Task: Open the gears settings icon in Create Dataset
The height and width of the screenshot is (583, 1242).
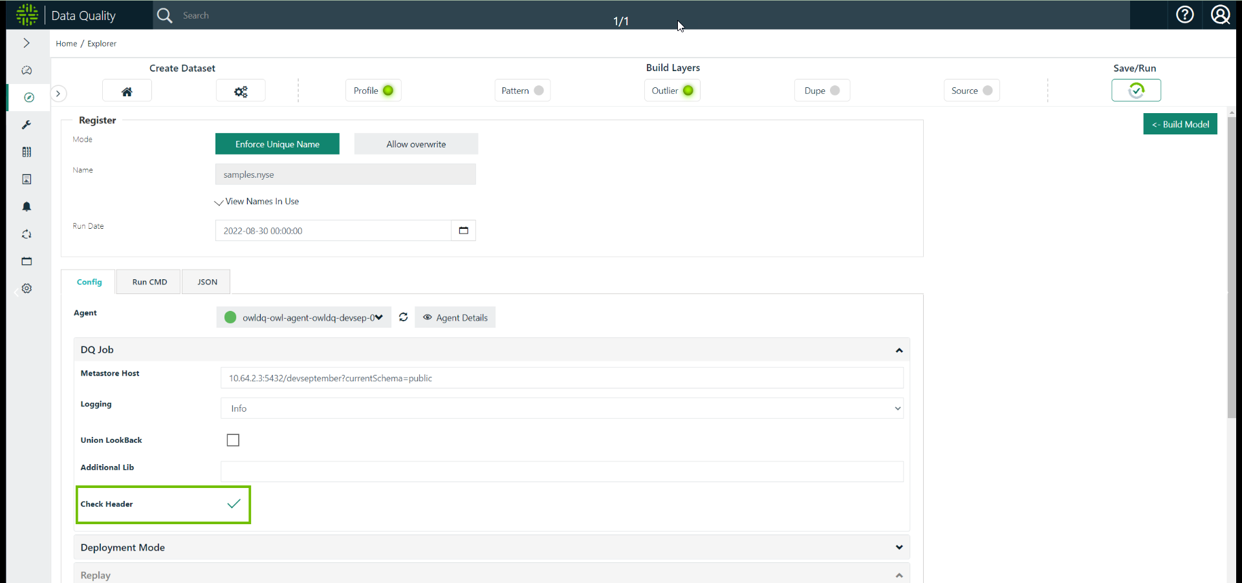Action: [x=241, y=91]
